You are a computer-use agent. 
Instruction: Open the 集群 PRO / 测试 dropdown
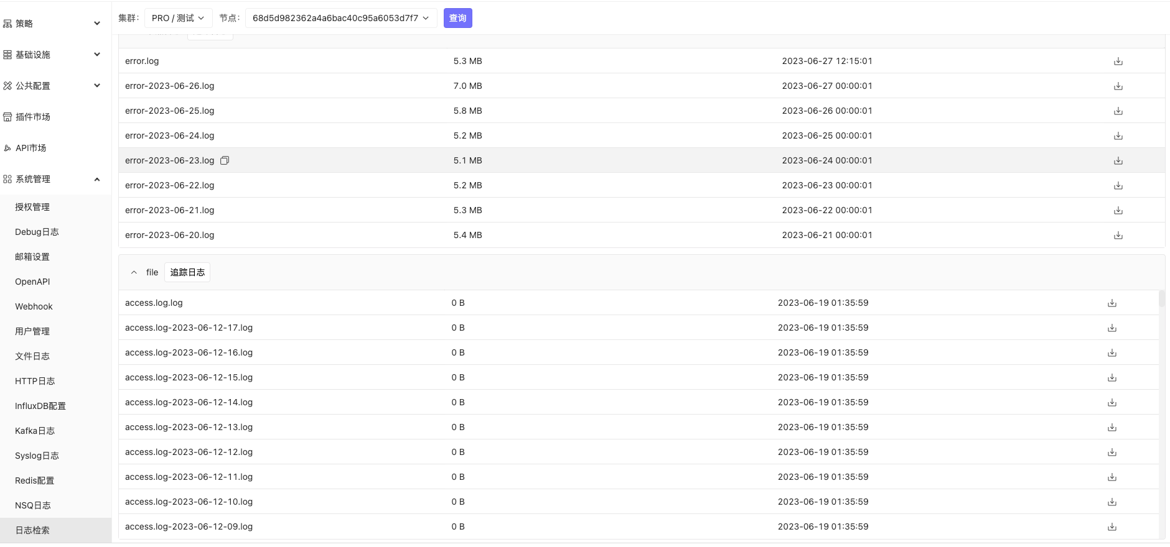[x=179, y=18]
